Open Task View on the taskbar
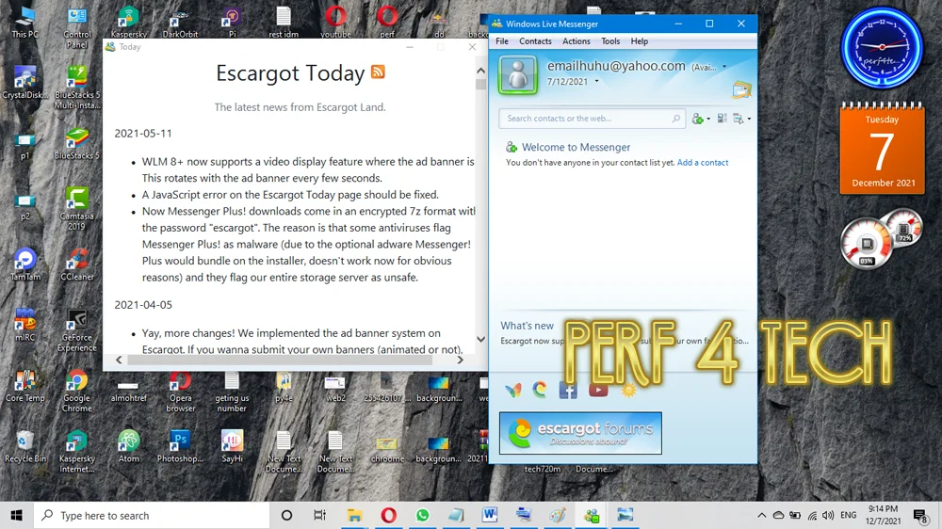The width and height of the screenshot is (942, 529). coord(319,515)
